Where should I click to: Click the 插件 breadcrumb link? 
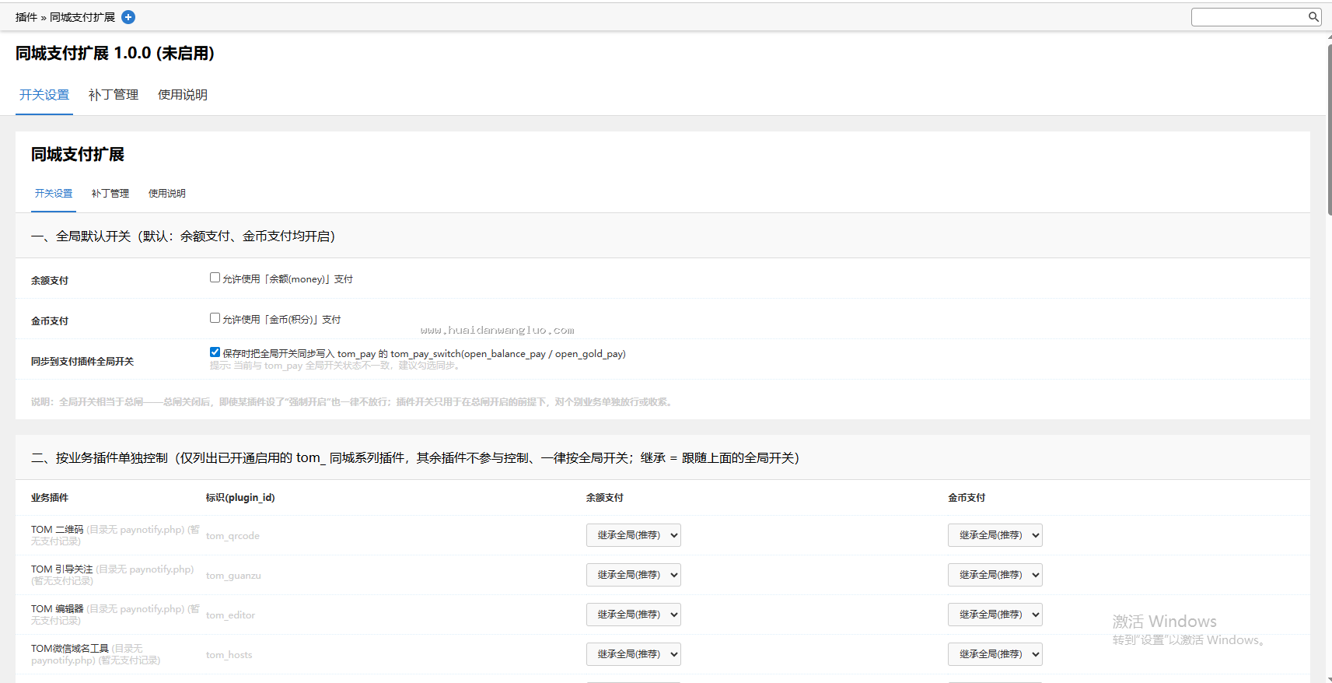click(26, 17)
